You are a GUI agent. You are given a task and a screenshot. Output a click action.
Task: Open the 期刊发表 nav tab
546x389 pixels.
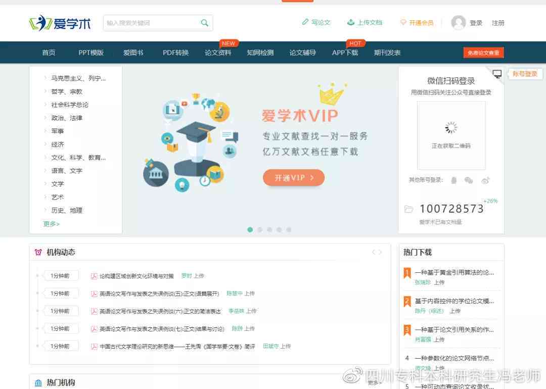coord(387,53)
